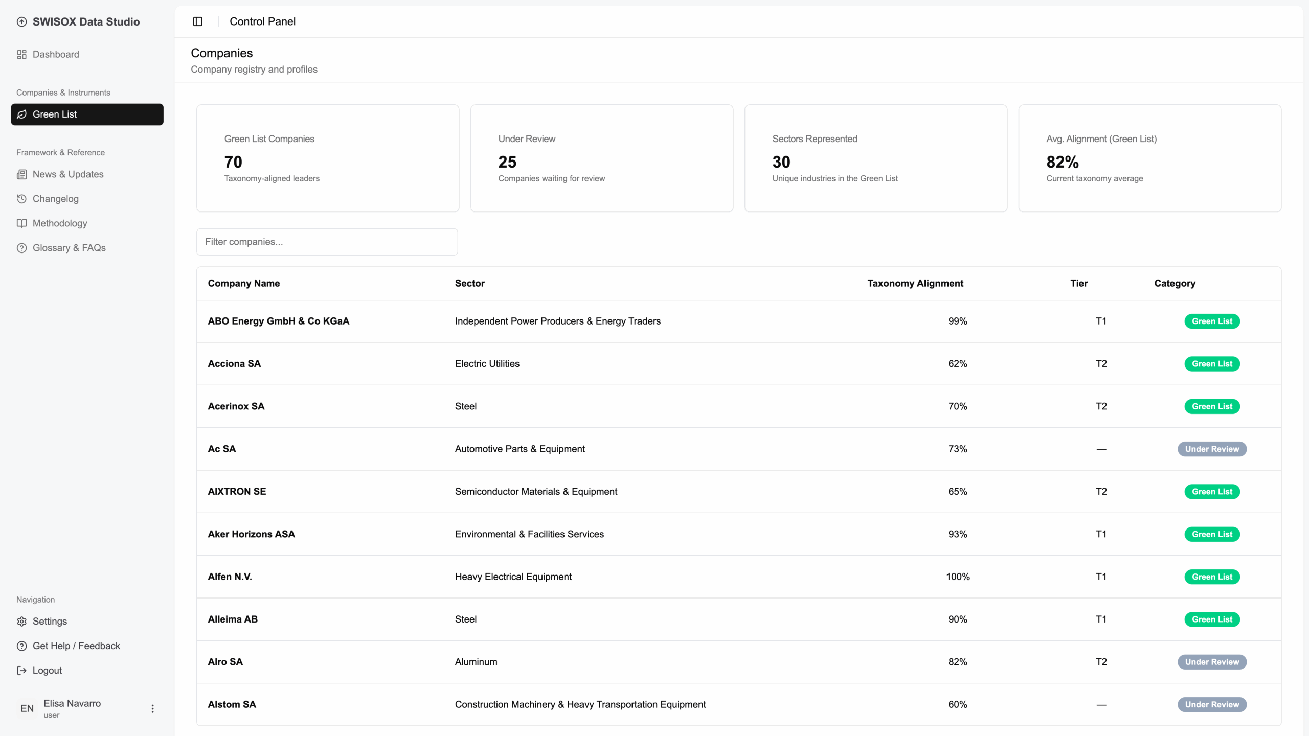
Task: Log out using Logout link
Action: point(87,671)
